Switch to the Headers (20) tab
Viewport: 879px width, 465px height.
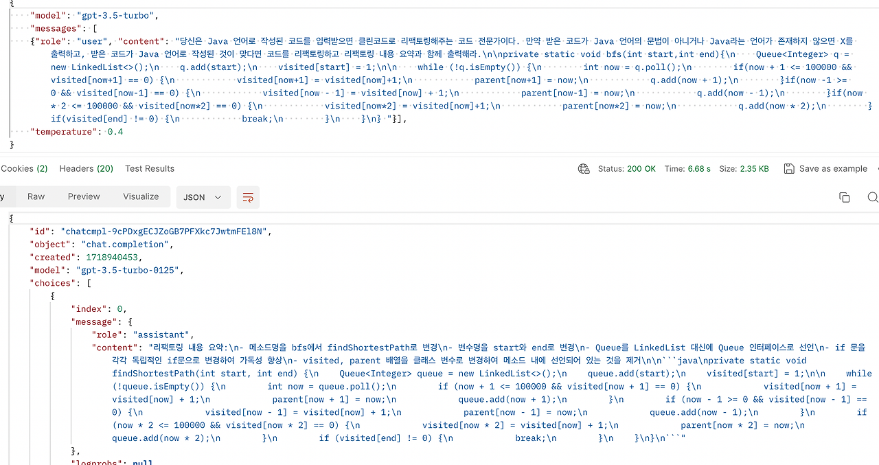point(87,168)
